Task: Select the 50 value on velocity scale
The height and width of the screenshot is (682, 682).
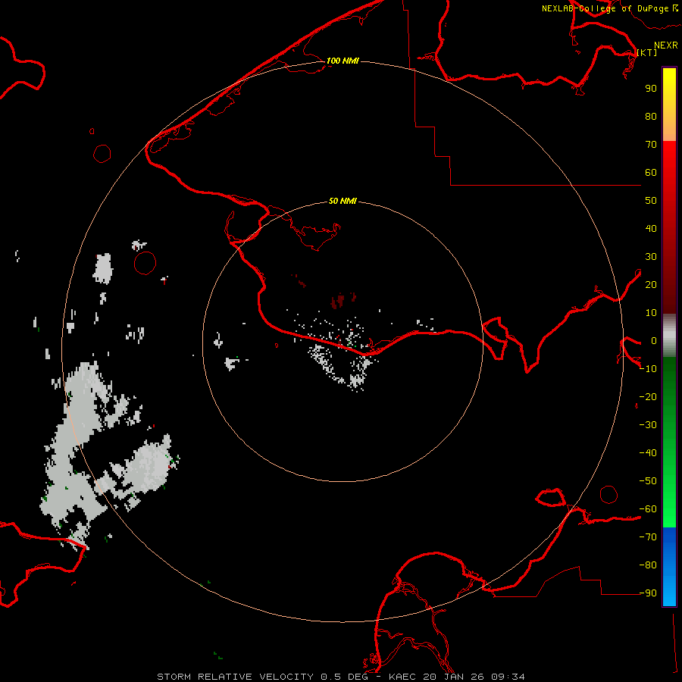Action: point(651,201)
